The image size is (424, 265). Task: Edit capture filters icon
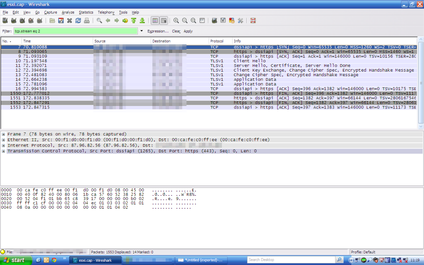click(x=214, y=21)
